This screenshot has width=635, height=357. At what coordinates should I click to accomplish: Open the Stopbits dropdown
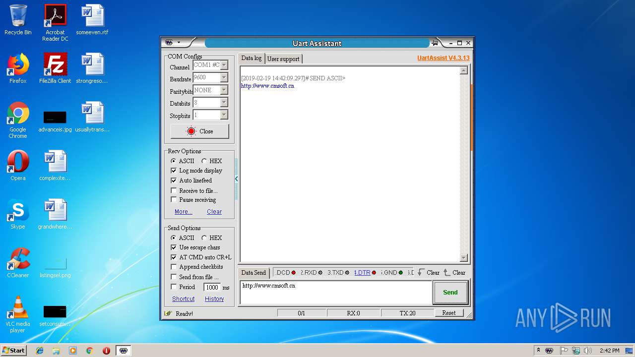224,115
